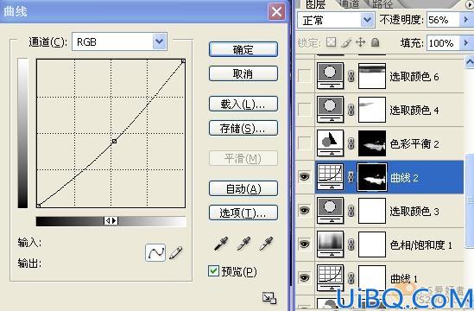Click the 确定 OK button
This screenshot has height=311, width=474.
point(243,49)
